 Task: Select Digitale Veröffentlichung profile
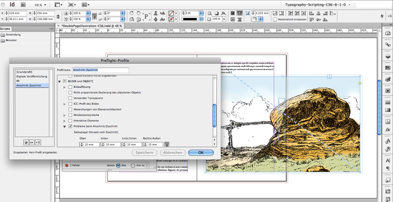pyautogui.click(x=32, y=77)
